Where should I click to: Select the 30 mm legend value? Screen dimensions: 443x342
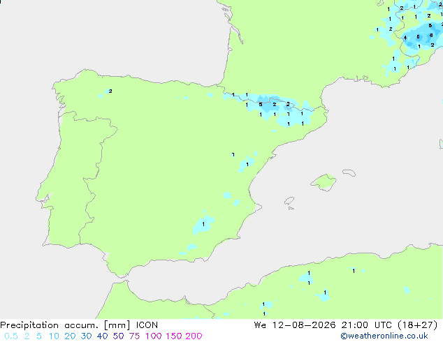click(86, 336)
